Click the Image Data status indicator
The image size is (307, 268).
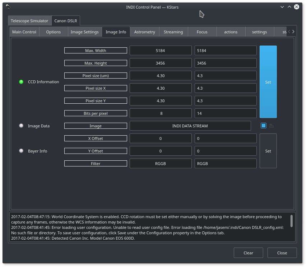(x=21, y=126)
